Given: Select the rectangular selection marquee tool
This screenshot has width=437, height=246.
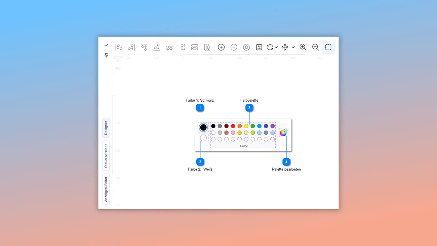Looking at the screenshot, I should [x=328, y=47].
